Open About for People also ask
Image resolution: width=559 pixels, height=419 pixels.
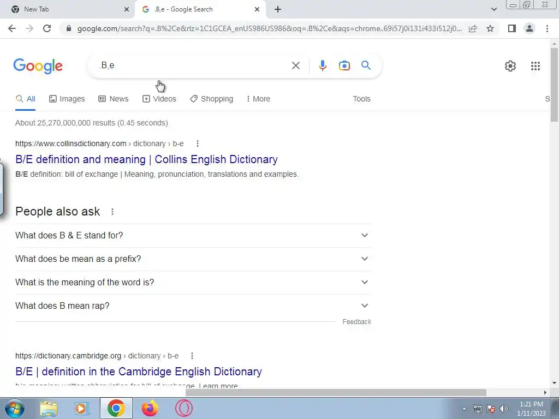pyautogui.click(x=112, y=212)
